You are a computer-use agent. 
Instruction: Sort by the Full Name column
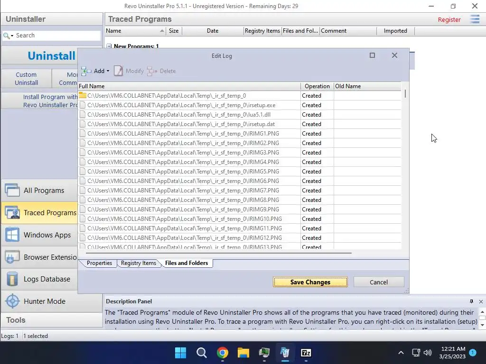(189, 86)
